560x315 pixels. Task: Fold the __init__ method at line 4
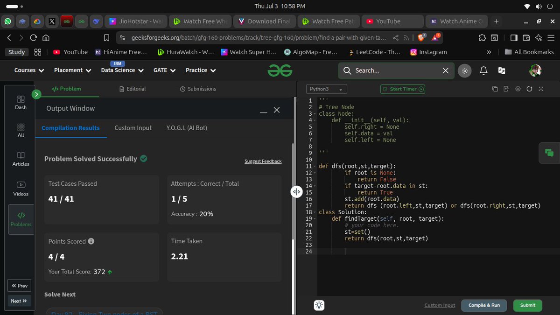(316, 120)
